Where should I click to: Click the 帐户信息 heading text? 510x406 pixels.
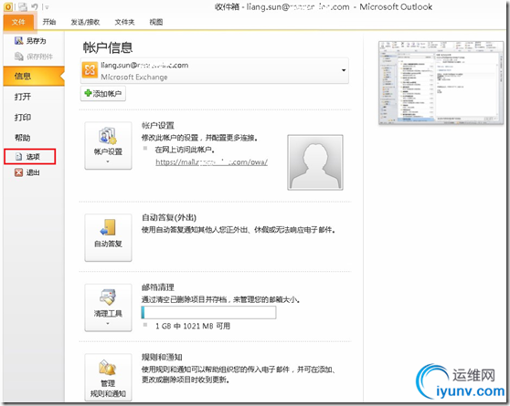click(108, 47)
